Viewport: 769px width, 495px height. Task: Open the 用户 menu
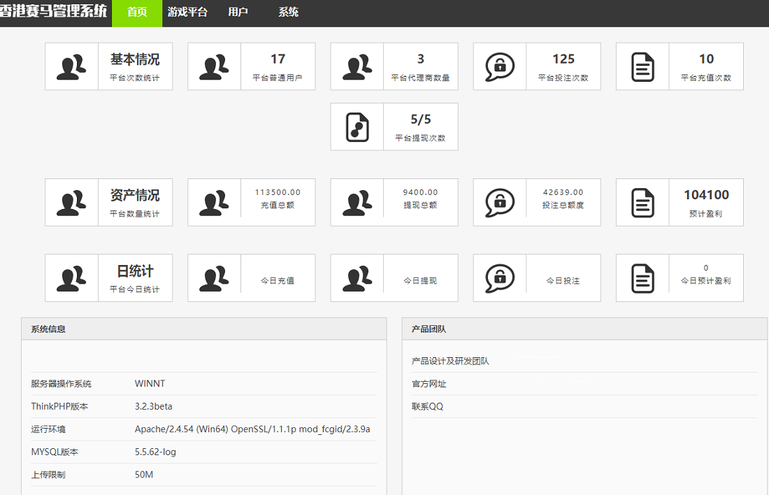point(238,13)
